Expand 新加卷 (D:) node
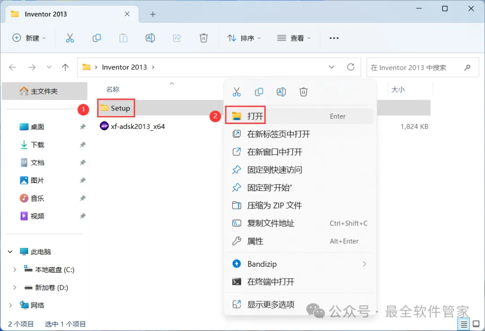This screenshot has height=331, width=485. pyautogui.click(x=14, y=288)
